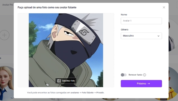Viewport: 178px width, 101px height.
Task: Click the Próximo button
Action: click(141, 84)
